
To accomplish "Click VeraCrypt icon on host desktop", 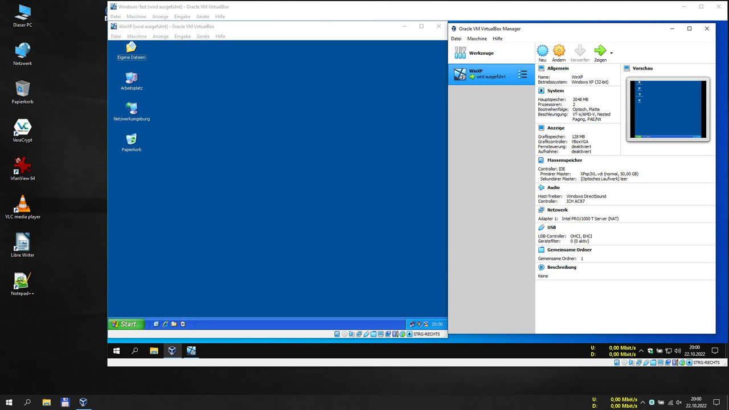I will (22, 131).
